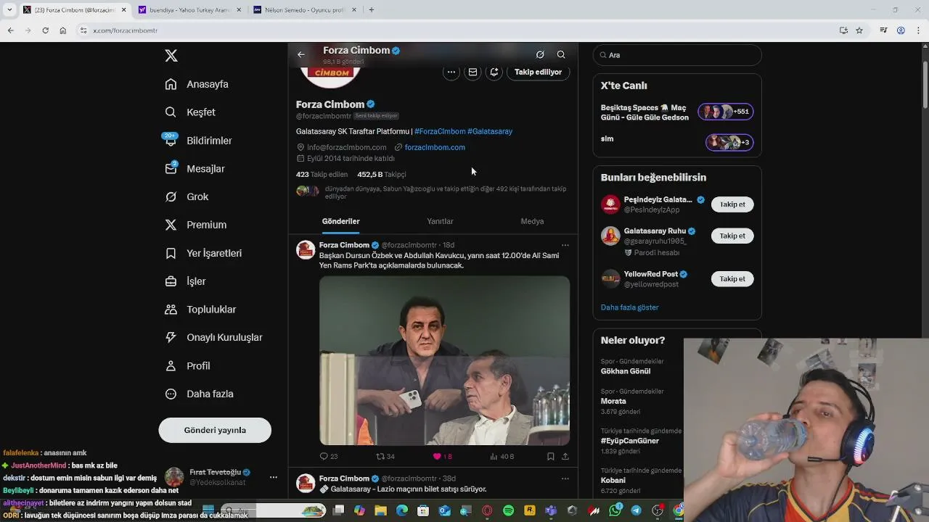
Task: Open Keşfet in the sidebar
Action: [x=190, y=112]
